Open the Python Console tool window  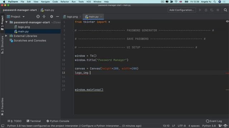pyautogui.click(x=58, y=121)
